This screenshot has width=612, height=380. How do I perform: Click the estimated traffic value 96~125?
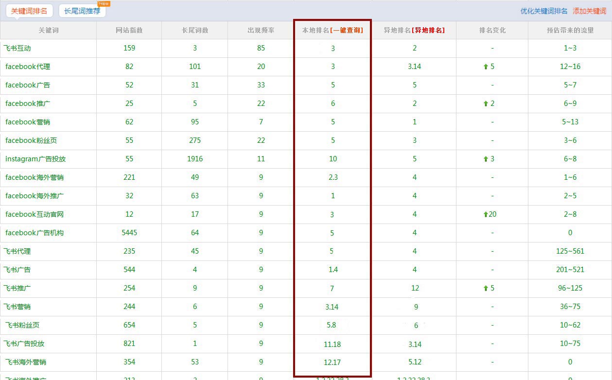[570, 288]
